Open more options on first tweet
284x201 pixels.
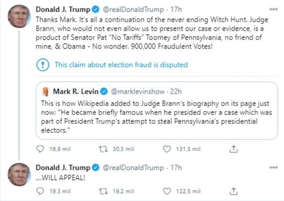pos(273,9)
